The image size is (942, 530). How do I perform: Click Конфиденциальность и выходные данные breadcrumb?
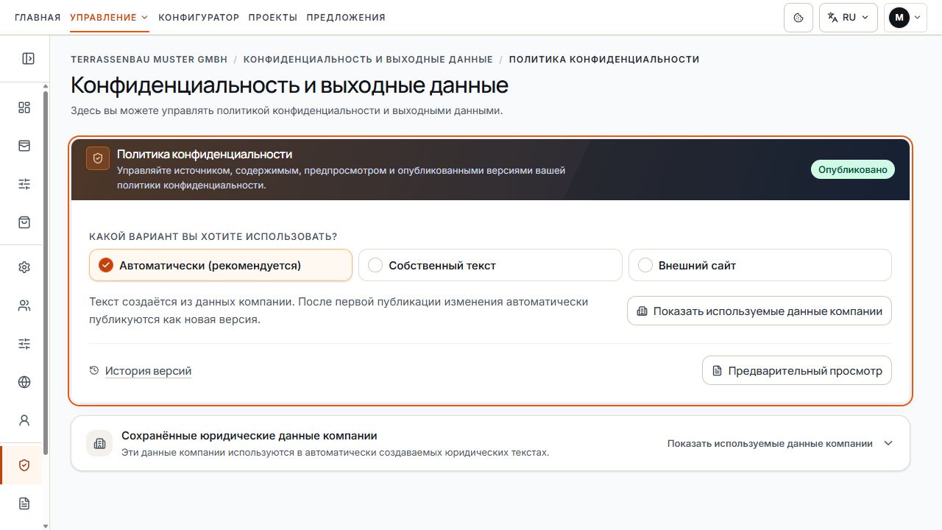(368, 59)
